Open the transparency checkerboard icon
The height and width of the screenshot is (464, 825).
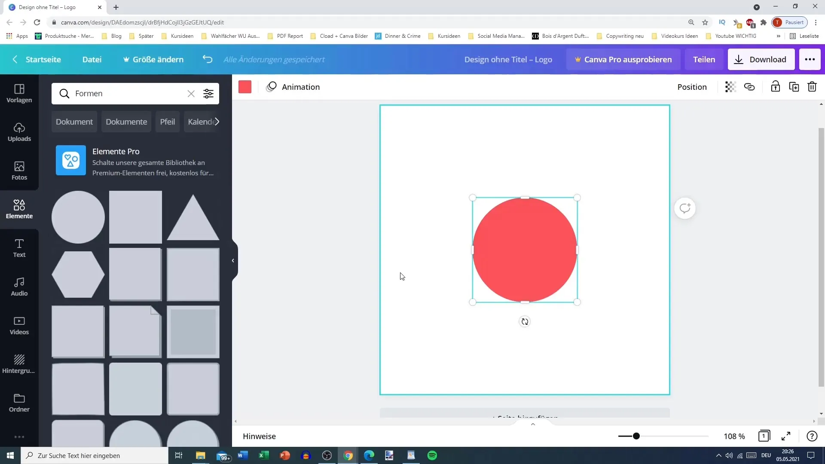730,87
